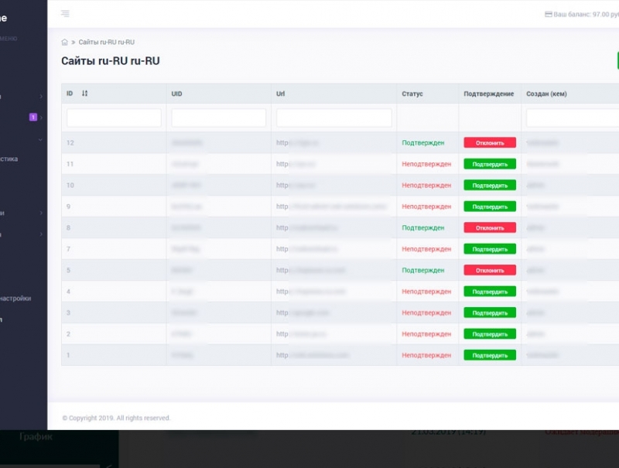Click Неподтвержден status in row 11
619x468 pixels.
coord(426,164)
